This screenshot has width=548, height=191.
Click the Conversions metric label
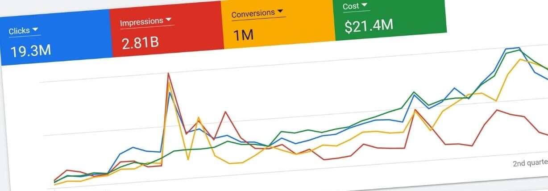click(x=253, y=14)
